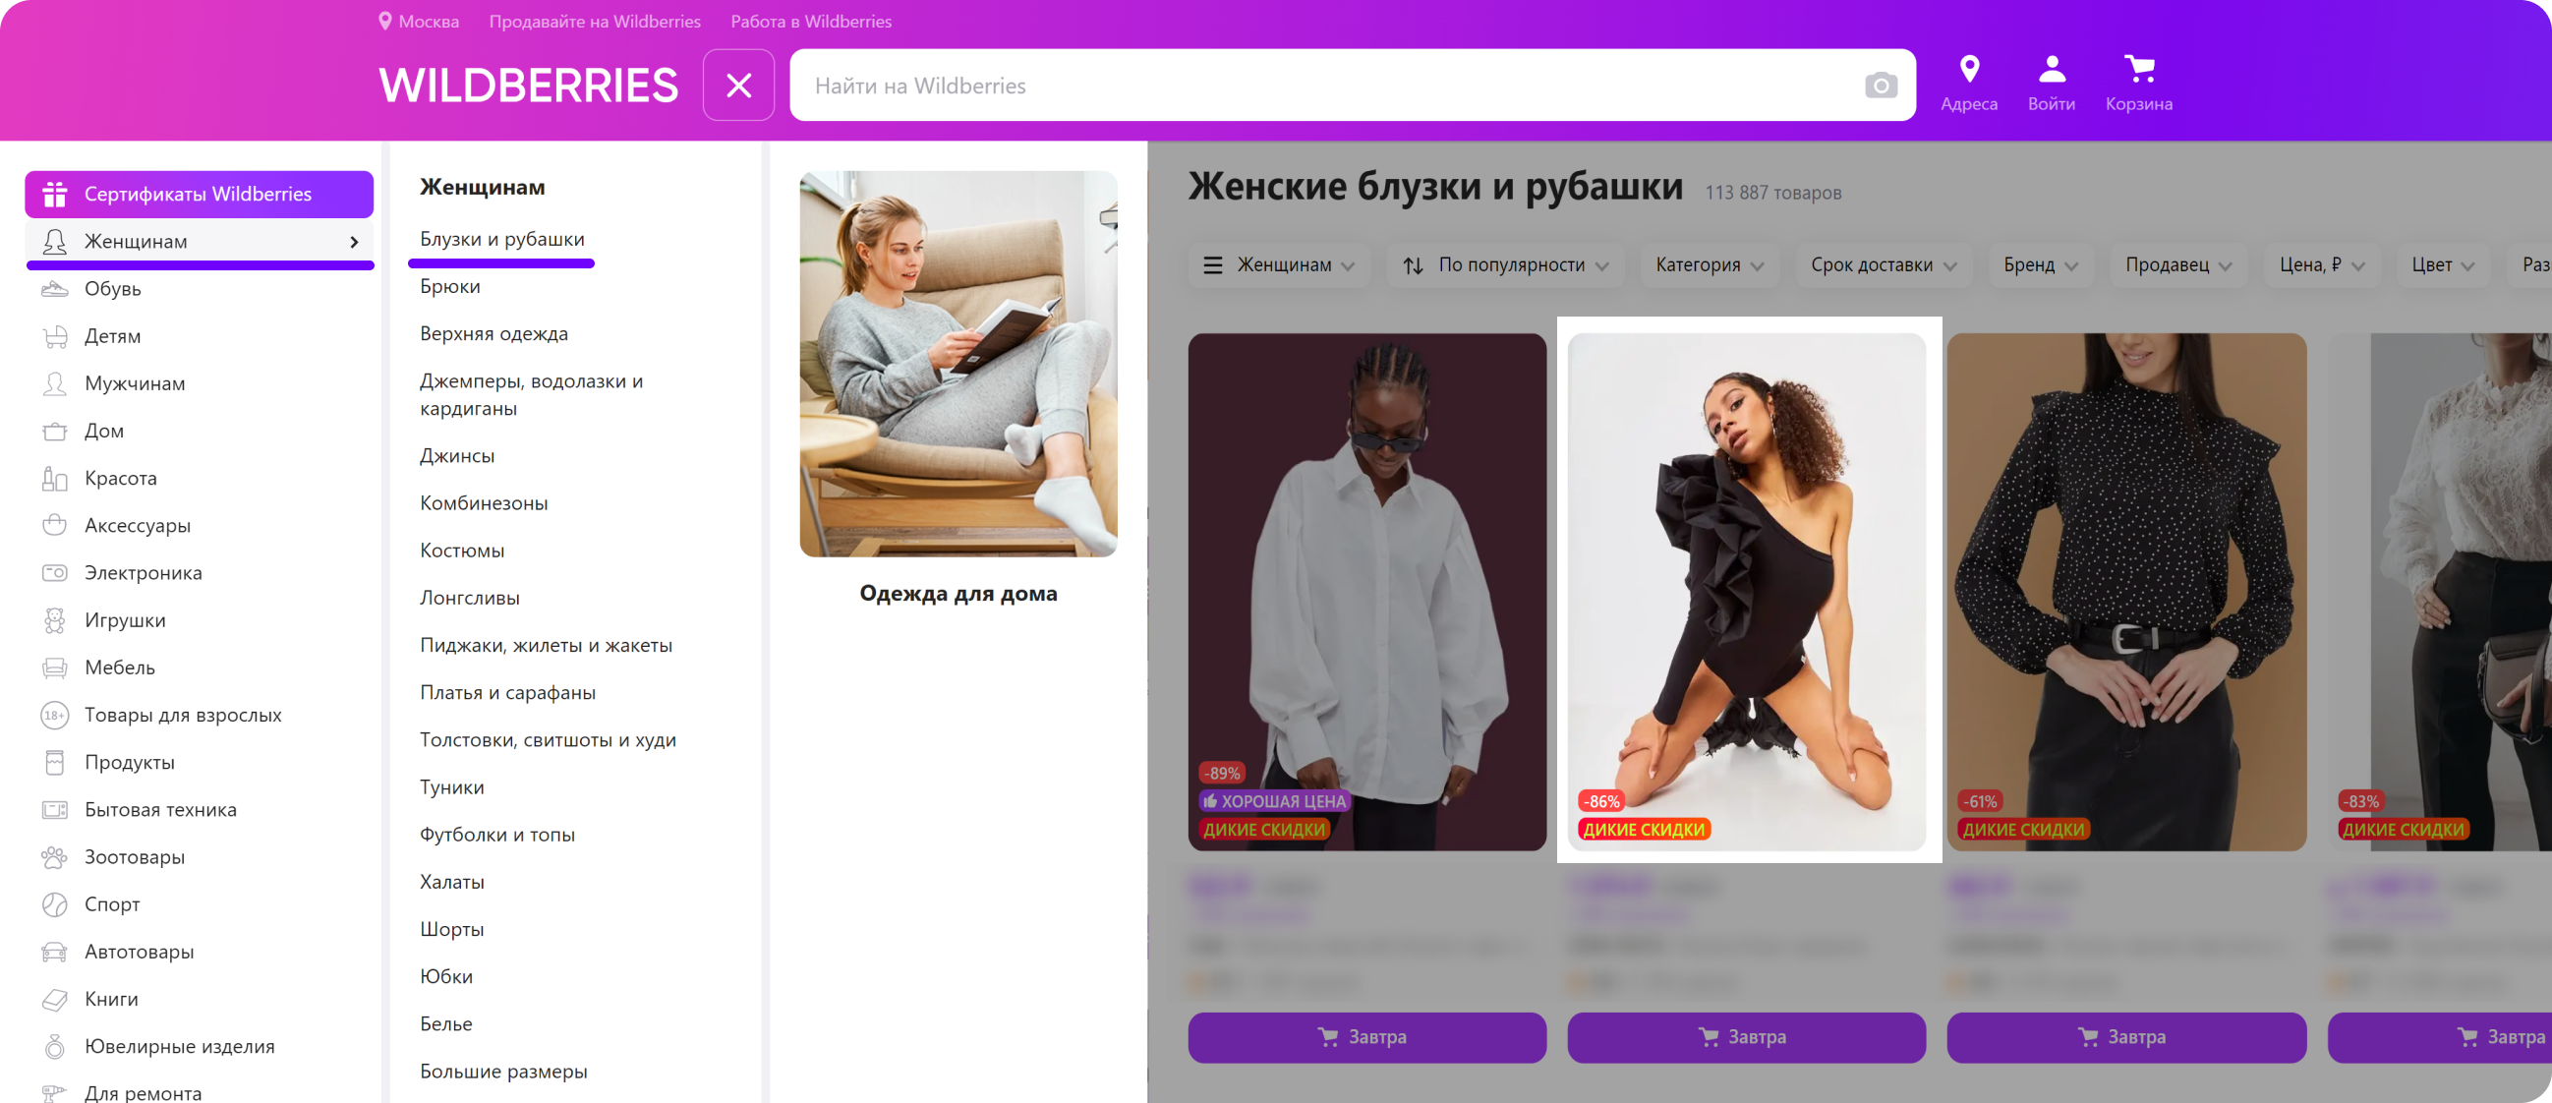Click the gift icon beside Сертификаты Wildberries
The height and width of the screenshot is (1103, 2552).
coord(54,194)
